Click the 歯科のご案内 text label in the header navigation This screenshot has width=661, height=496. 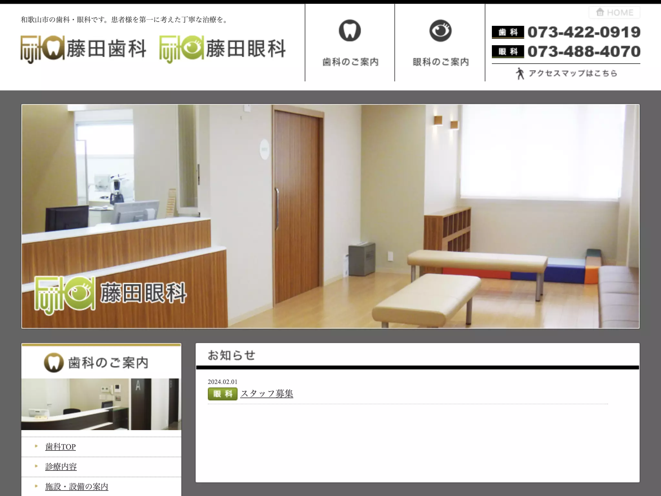350,62
